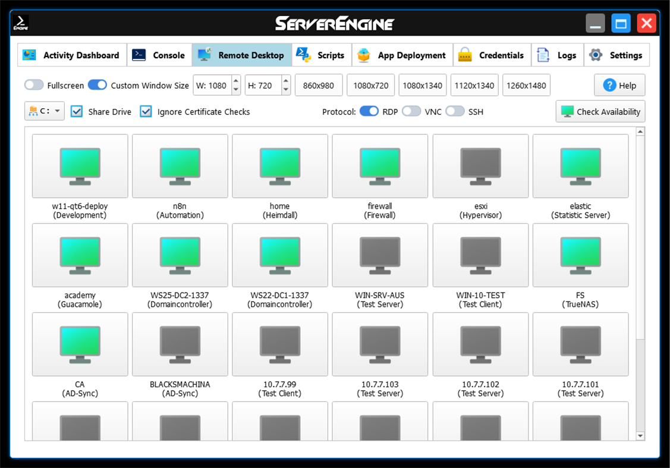Switch the protocol to VNC
Image resolution: width=670 pixels, height=468 pixels.
click(411, 111)
